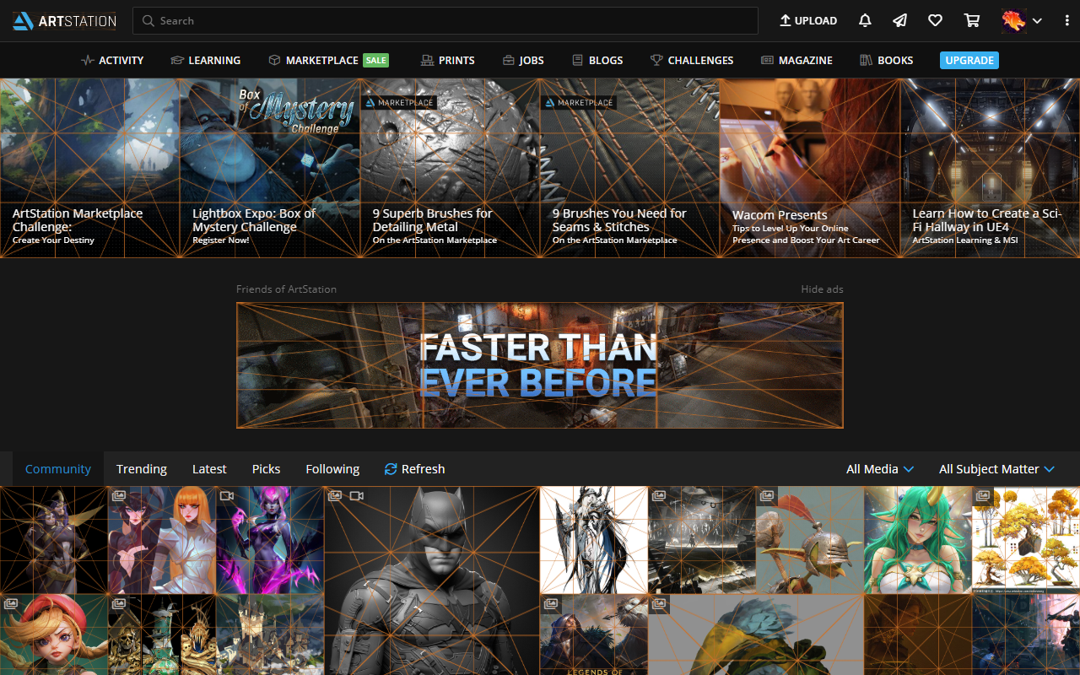Open the Wacom Presents banner
Viewport: 1080px width, 675px height.
[810, 168]
